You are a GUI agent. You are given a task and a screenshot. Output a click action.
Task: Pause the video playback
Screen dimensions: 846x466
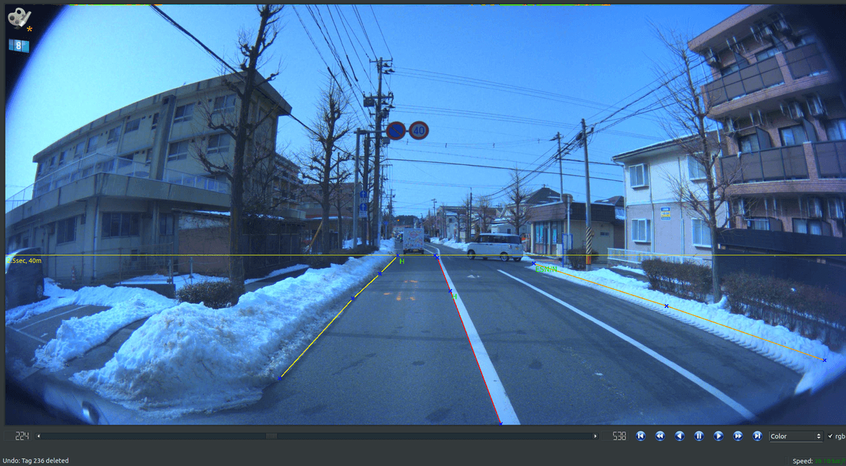point(699,436)
